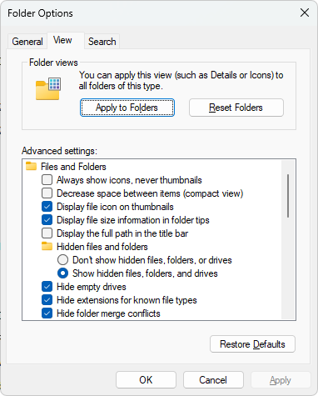Select Show hidden files, folders, and drives

(x=62, y=273)
